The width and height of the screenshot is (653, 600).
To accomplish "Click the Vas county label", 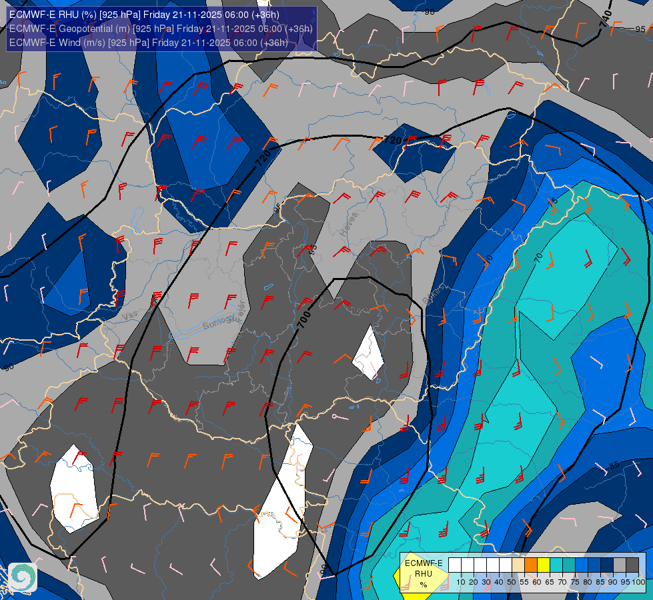I will tap(130, 315).
